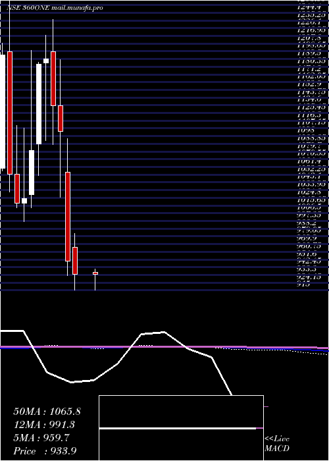Click the white horizontal bar inside MACD box
Viewport: 329px width, 461px height.
coord(178,428)
